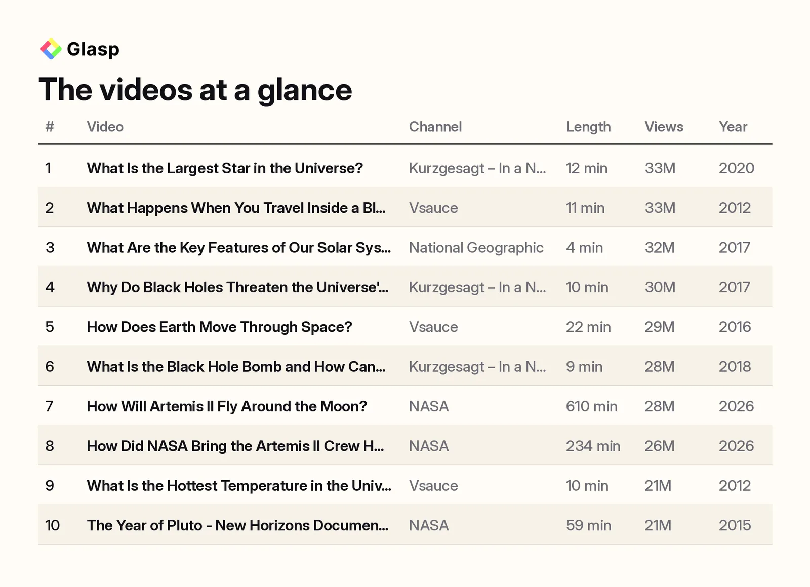Click Kurzgesagt channel in row 6
The width and height of the screenshot is (810, 587).
click(x=477, y=366)
